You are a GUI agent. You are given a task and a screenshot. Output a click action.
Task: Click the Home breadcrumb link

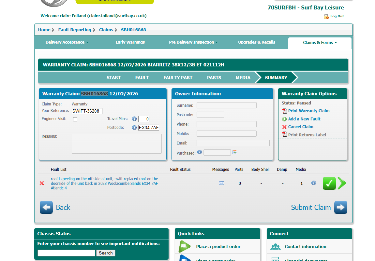44,30
